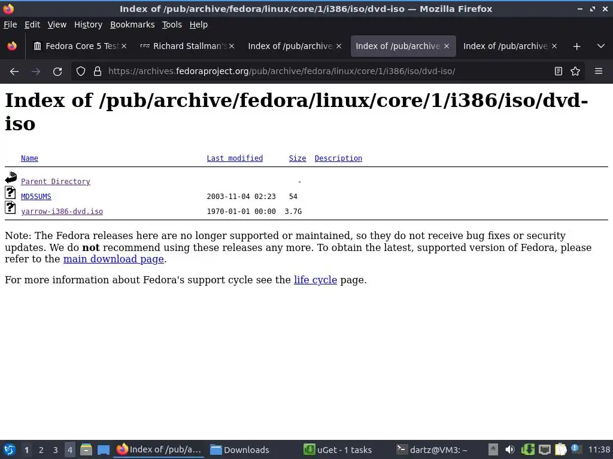Click the Parent Directory back-arrow icon
Screen dimensions: 613x459
pyautogui.click(x=11, y=178)
